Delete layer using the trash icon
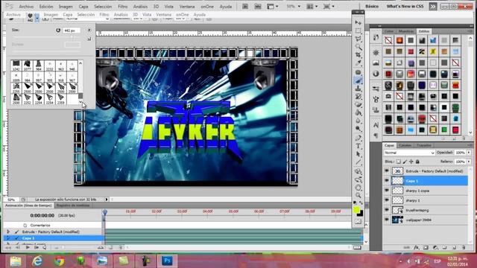 point(464,248)
